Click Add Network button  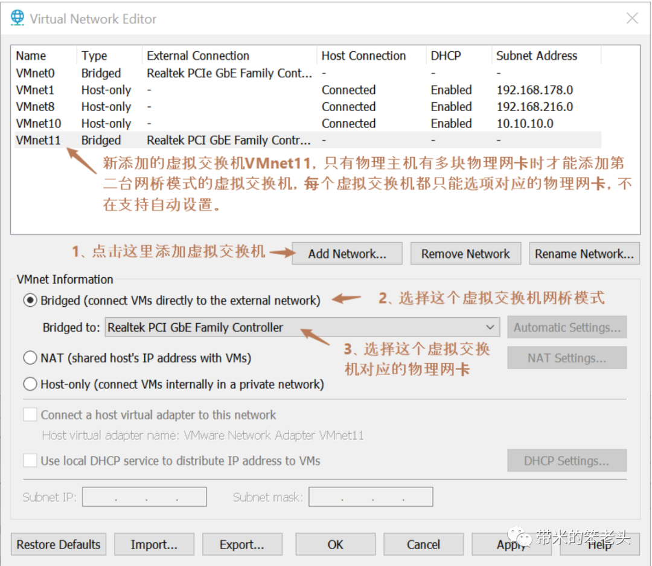pos(347,254)
